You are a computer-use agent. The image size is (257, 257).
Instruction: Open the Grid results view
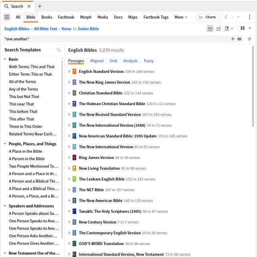(x=113, y=61)
